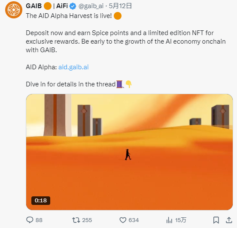The height and width of the screenshot is (228, 237).
Task: Open the view analytics bar chart icon
Action: [169, 220]
